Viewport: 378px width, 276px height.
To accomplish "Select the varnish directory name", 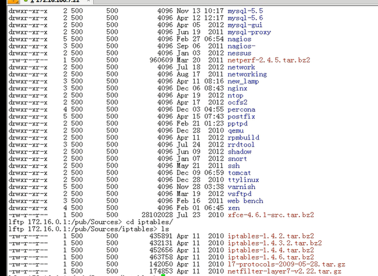I will [x=241, y=187].
